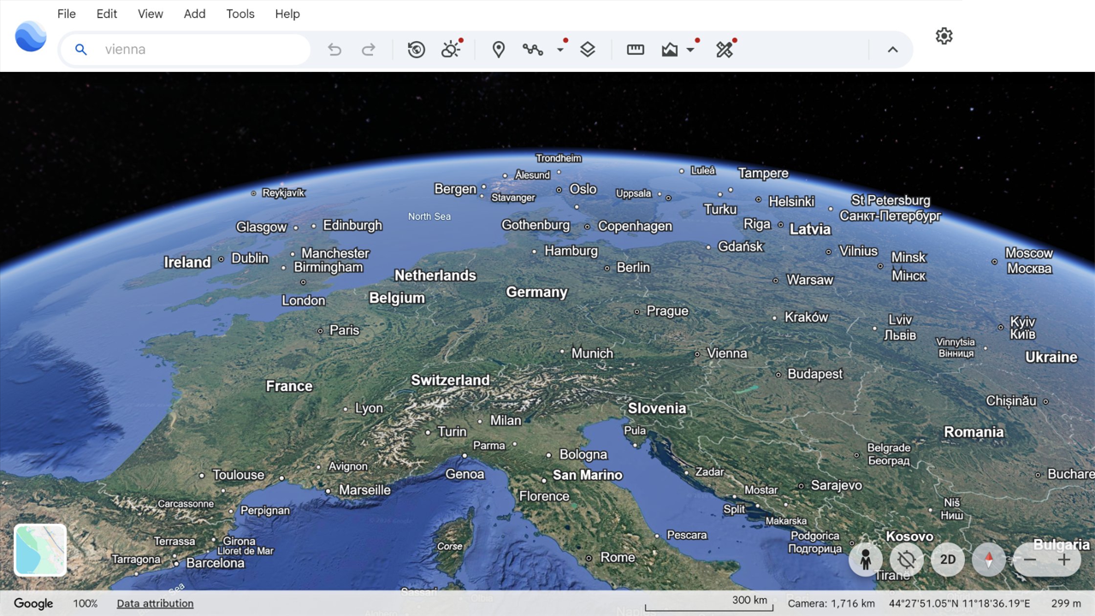The image size is (1095, 616).
Task: Toggle the sunlight time-of-day icon
Action: coord(451,50)
